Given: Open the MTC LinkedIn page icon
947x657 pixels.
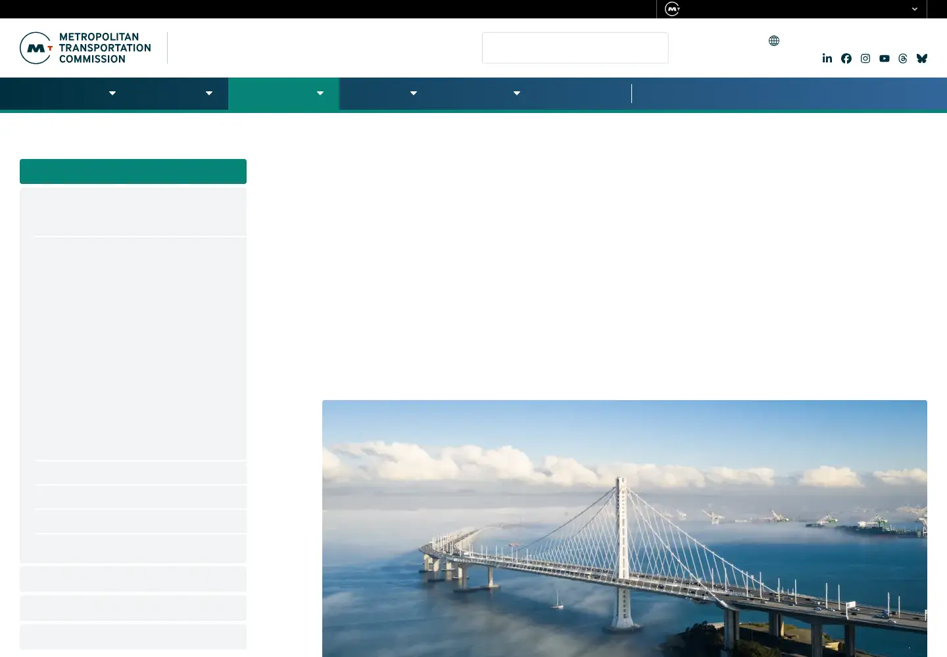Looking at the screenshot, I should 827,58.
